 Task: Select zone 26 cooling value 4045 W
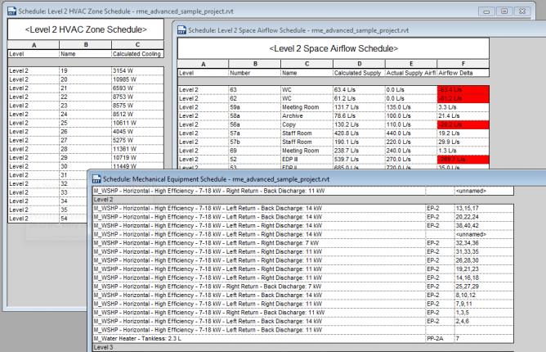coord(137,132)
